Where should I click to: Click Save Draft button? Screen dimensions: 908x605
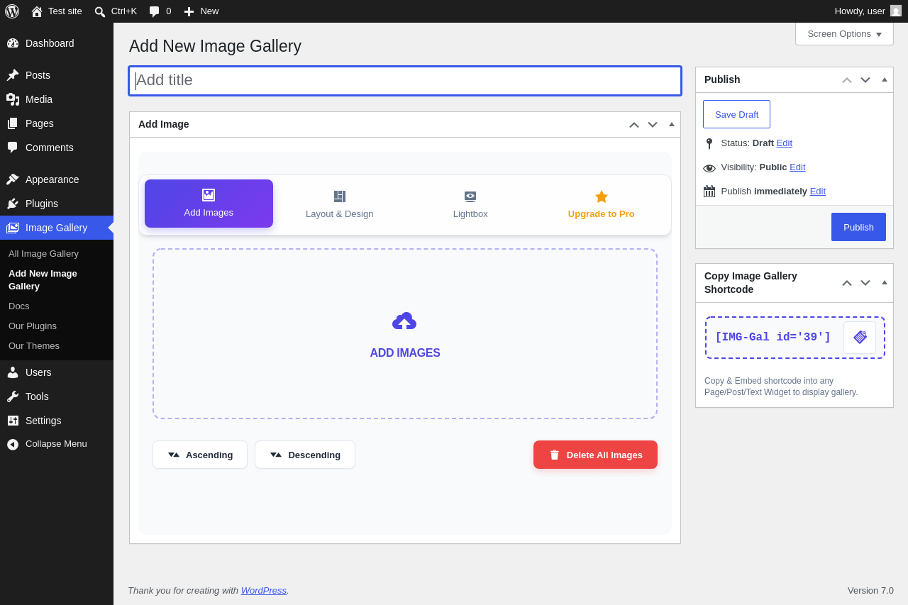point(736,114)
